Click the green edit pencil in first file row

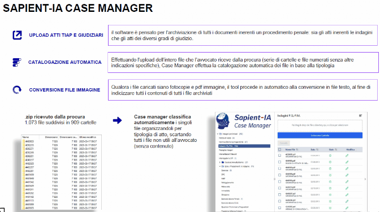tap(347, 155)
